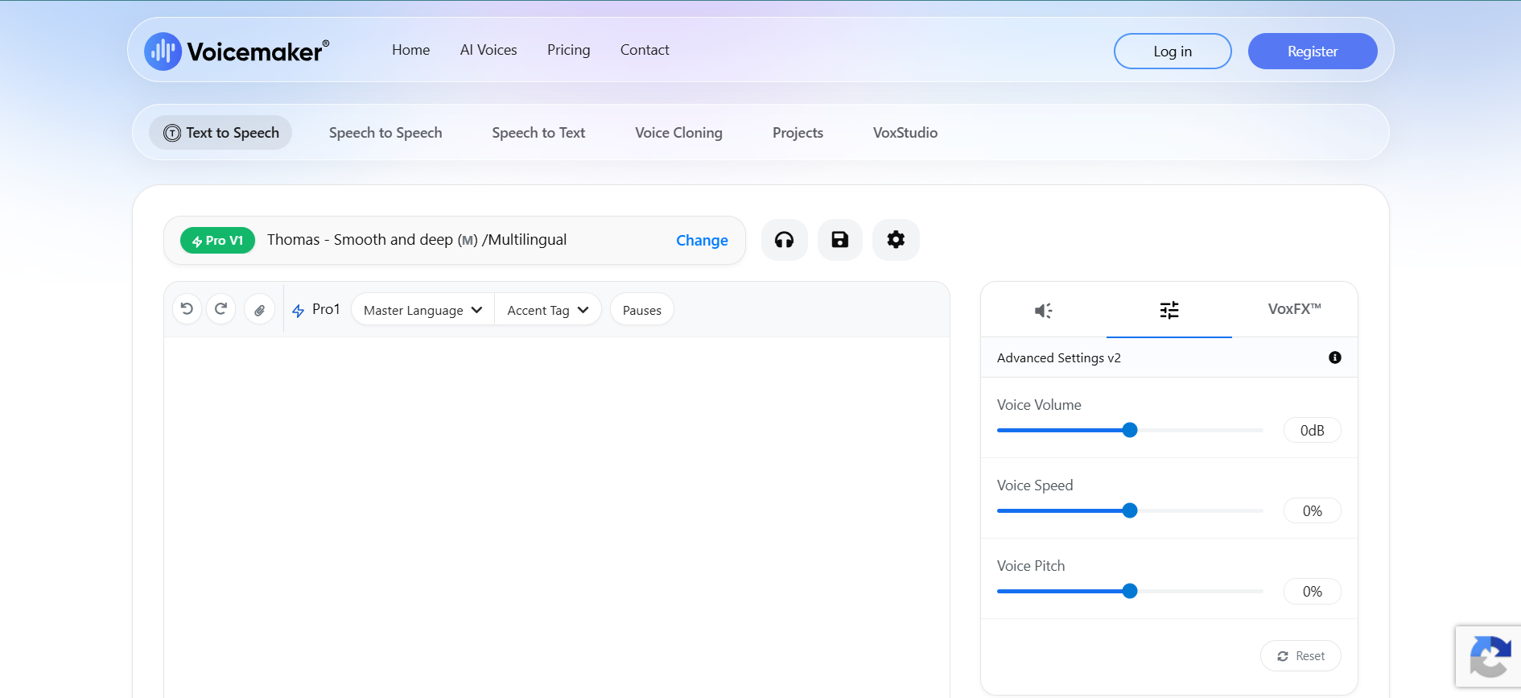The height and width of the screenshot is (698, 1521).
Task: Open the Pricing page
Action: point(569,50)
